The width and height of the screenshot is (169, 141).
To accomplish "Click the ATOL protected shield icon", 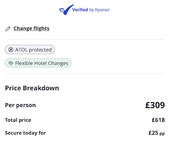I will (11, 50).
